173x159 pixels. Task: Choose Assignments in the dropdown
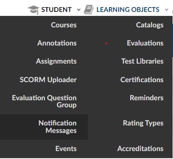point(56,61)
